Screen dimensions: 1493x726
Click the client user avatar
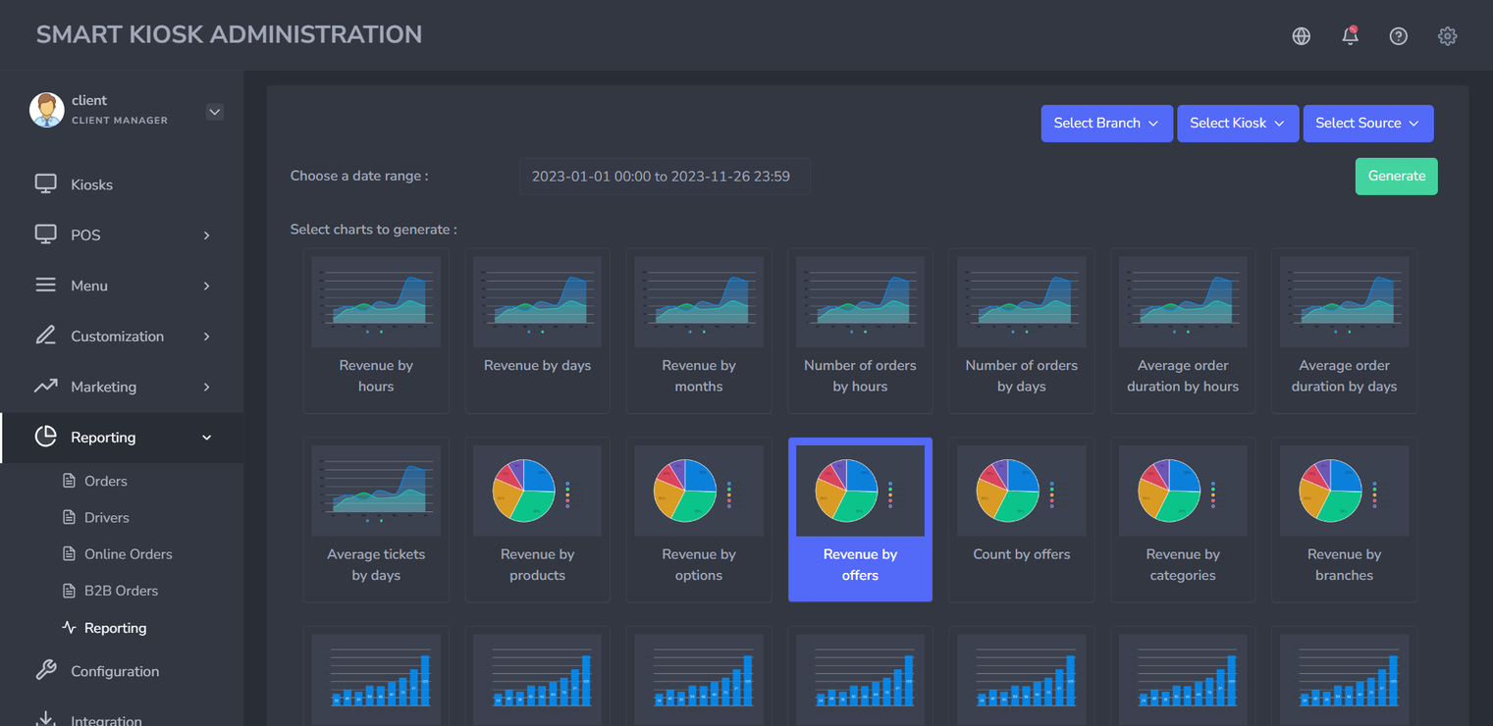tap(46, 110)
